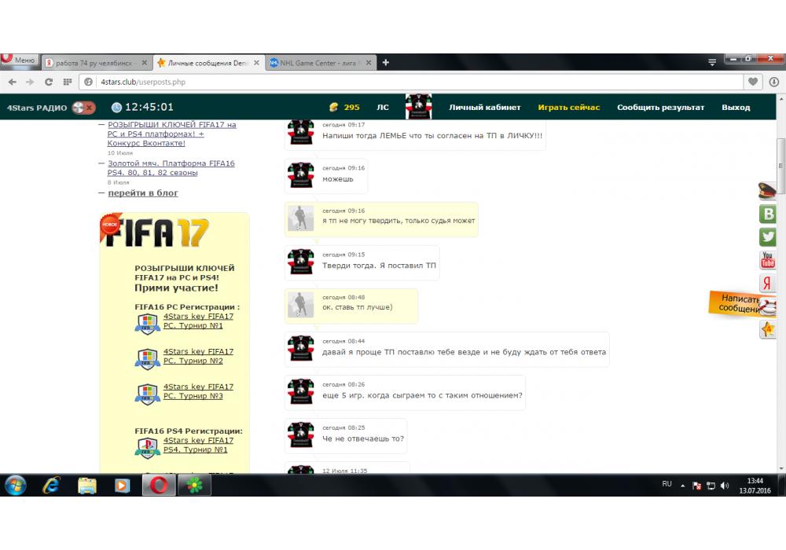
Task: Show hidden system tray icons
Action: 682,485
